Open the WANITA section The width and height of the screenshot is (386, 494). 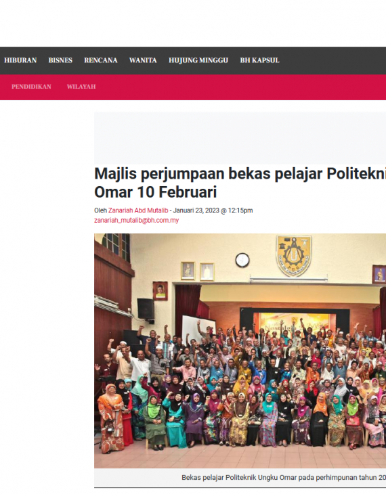[143, 60]
